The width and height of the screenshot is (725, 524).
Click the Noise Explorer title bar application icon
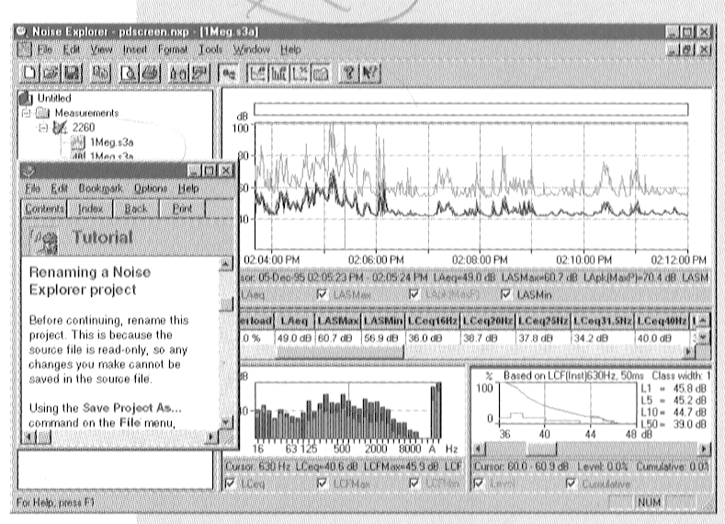tap(22, 31)
